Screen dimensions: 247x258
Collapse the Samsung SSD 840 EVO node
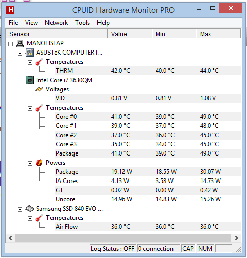pyautogui.click(x=20, y=209)
